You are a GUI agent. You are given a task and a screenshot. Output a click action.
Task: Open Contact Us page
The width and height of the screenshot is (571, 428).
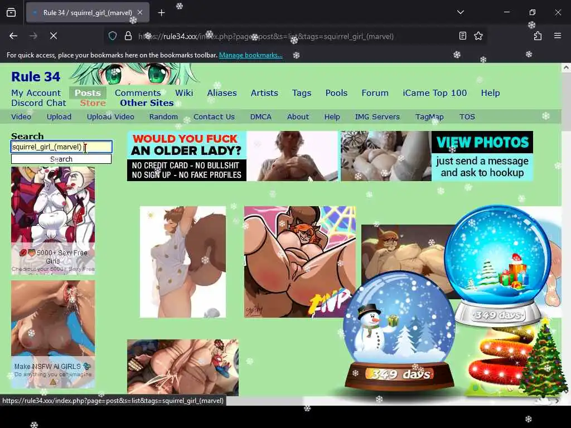(214, 117)
